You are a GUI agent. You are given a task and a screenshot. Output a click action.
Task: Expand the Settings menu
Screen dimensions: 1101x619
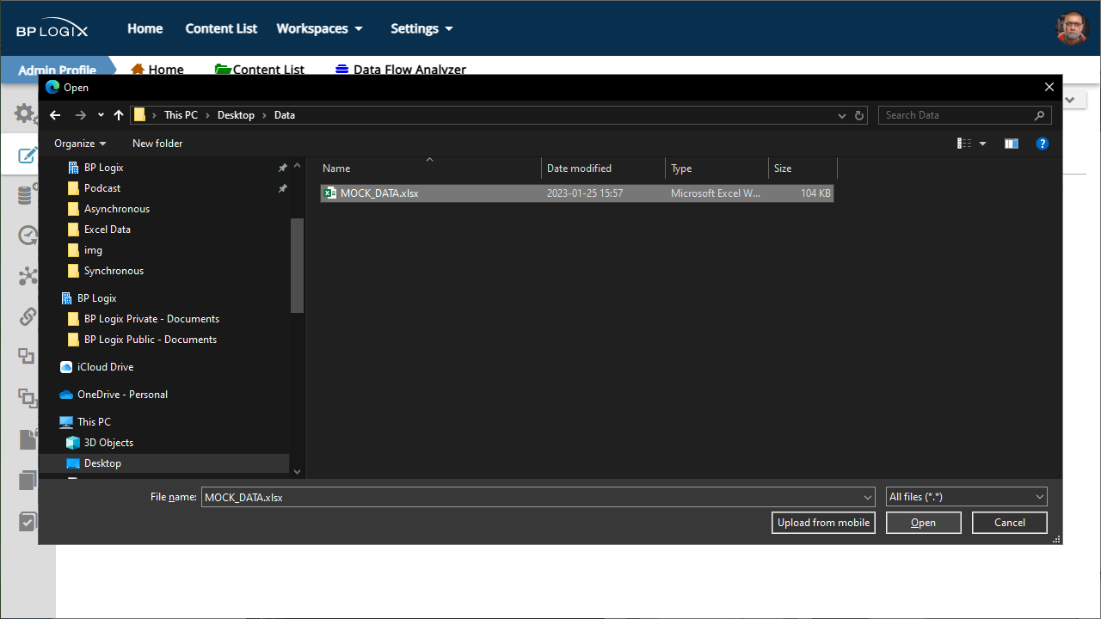point(421,28)
